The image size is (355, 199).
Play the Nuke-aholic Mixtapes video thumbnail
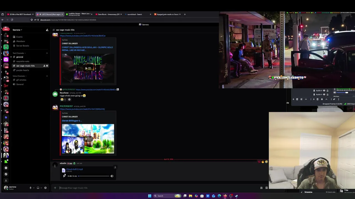coord(88,68)
